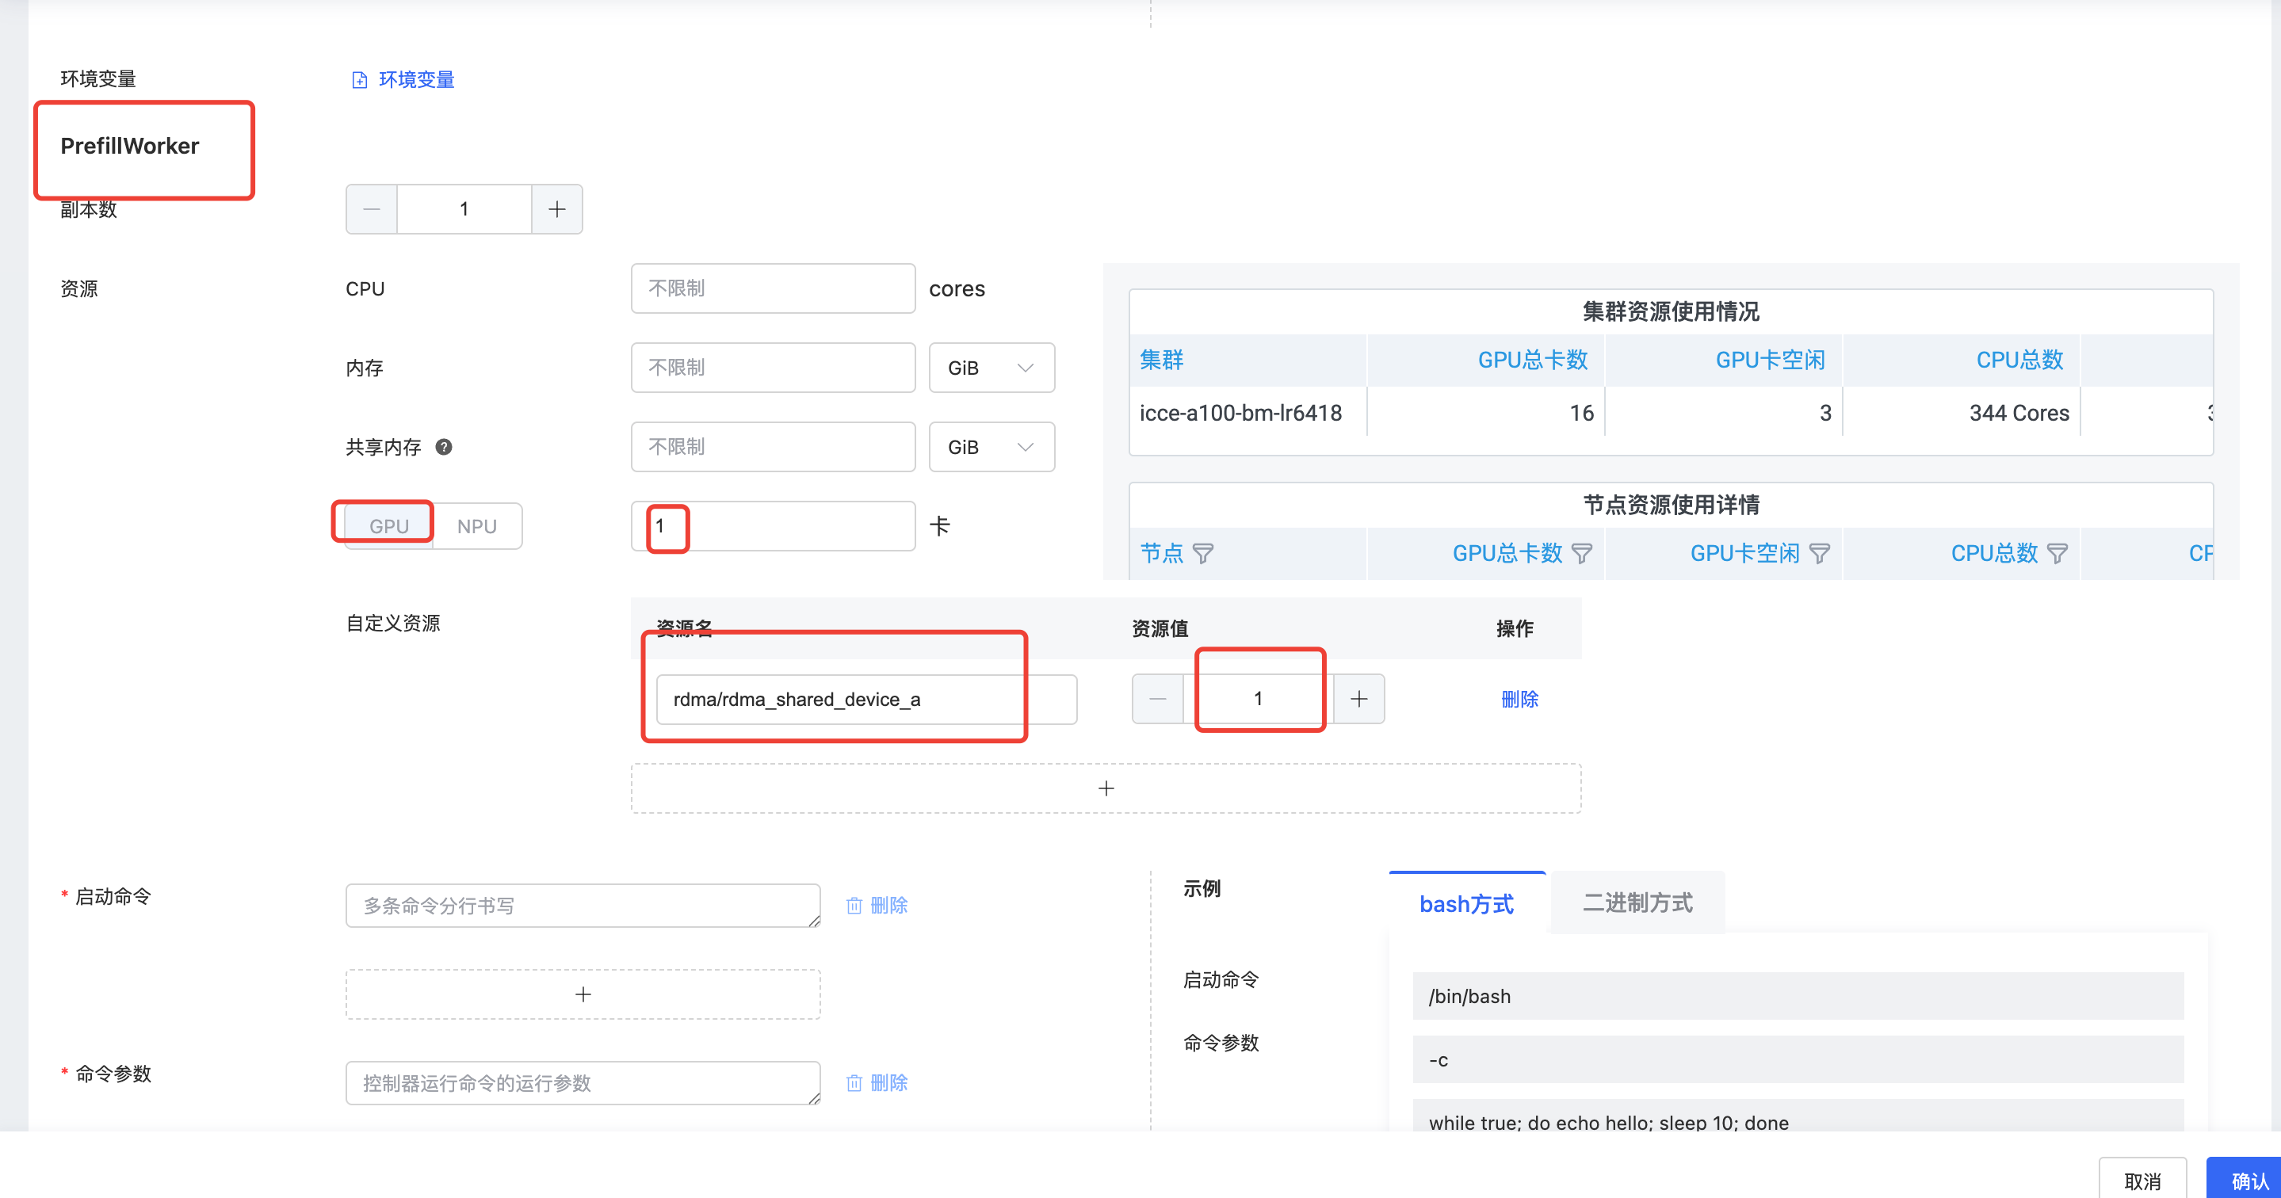The width and height of the screenshot is (2281, 1198).
Task: Click the filter icon beside 节点 column
Action: 1202,555
